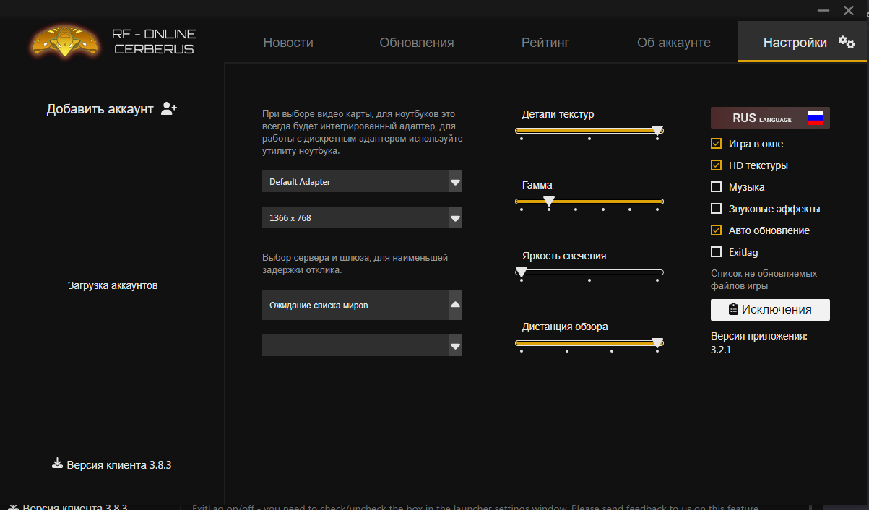Open the Рейтинг tab
The height and width of the screenshot is (510, 869).
tap(545, 43)
